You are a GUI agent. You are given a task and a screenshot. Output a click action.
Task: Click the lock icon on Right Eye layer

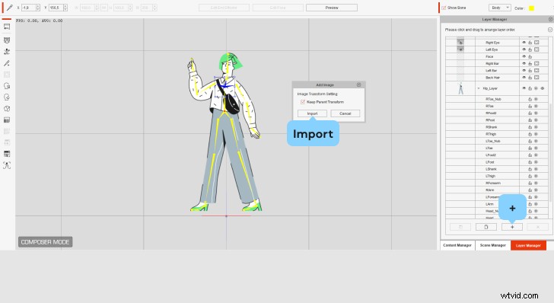pyautogui.click(x=530, y=43)
